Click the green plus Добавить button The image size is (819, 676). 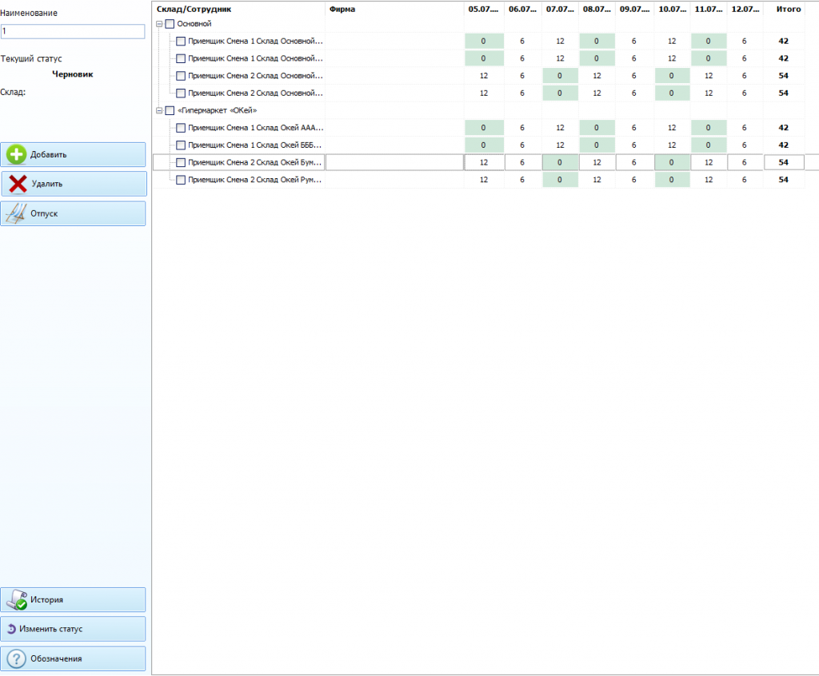coord(73,154)
